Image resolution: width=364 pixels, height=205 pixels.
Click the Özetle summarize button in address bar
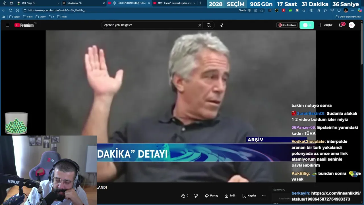point(245,10)
